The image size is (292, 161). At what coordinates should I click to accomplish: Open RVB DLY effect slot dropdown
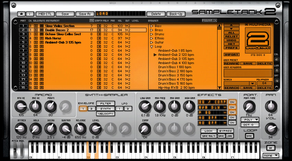(x=225, y=108)
